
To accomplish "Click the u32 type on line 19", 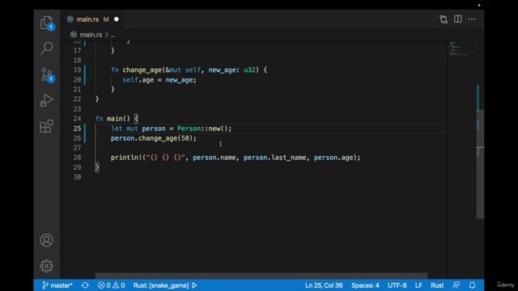I will point(249,70).
